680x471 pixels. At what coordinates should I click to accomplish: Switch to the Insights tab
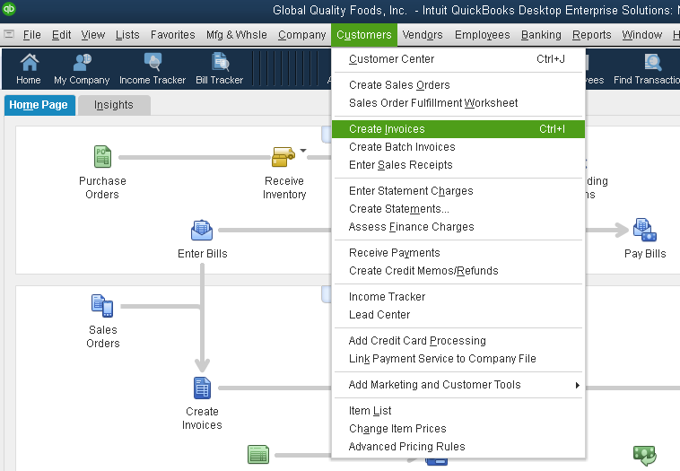[115, 105]
